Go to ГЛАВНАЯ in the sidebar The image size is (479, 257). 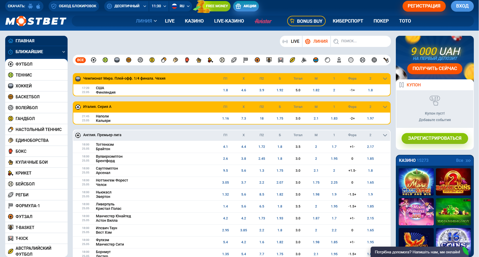[36, 41]
